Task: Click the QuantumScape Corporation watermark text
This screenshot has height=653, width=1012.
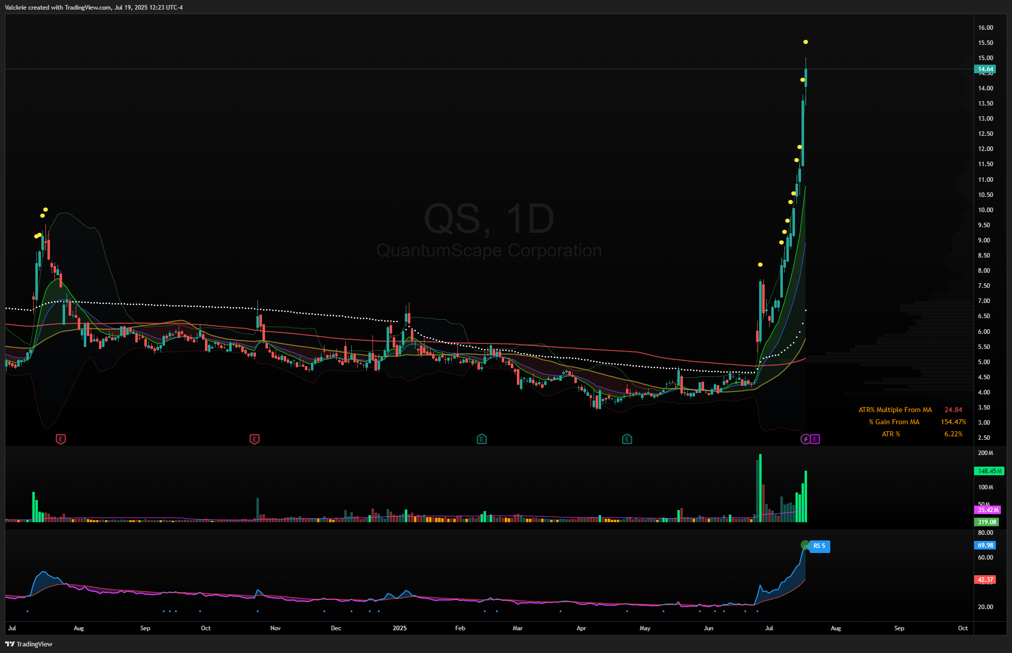Action: (489, 250)
